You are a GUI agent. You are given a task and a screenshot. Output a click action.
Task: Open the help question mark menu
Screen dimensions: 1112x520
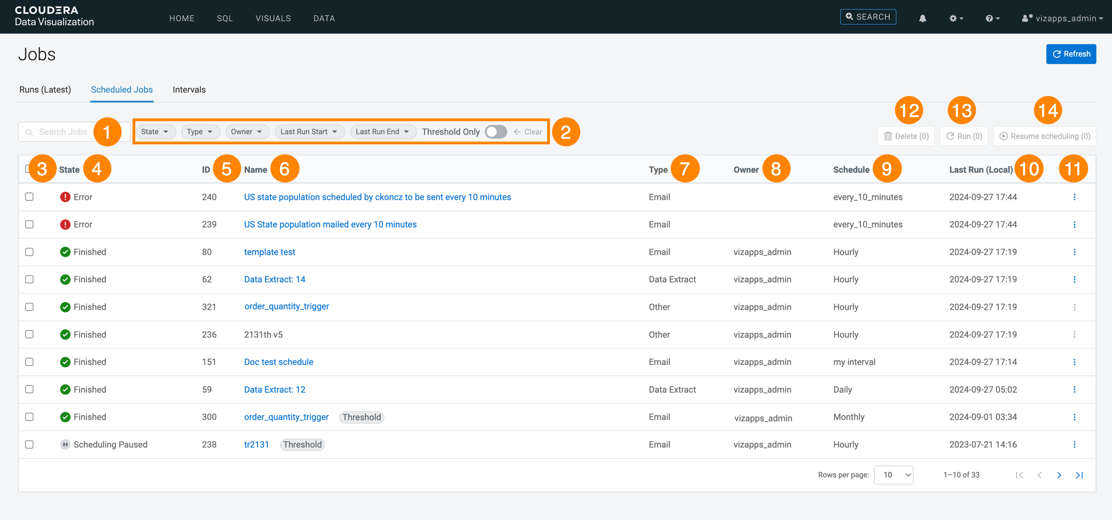(992, 18)
